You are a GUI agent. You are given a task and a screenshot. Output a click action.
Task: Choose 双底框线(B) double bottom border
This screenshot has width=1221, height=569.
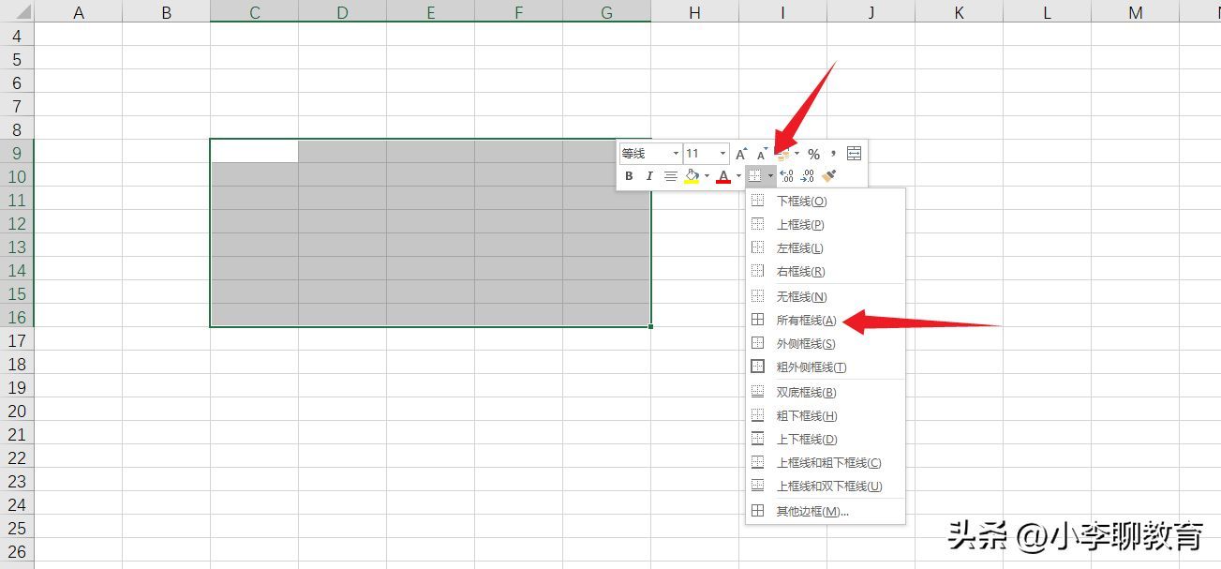[826, 392]
